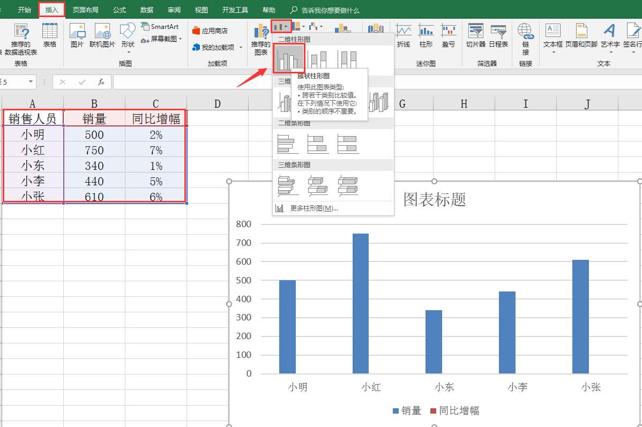Select the clustered column chart thumbnail
This screenshot has width=642, height=427.
289,58
